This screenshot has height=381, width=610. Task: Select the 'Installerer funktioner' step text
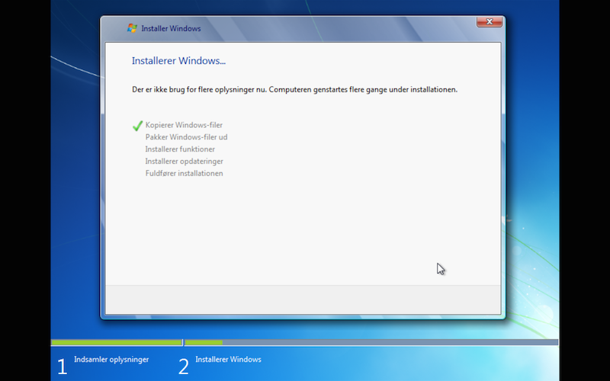pos(180,149)
